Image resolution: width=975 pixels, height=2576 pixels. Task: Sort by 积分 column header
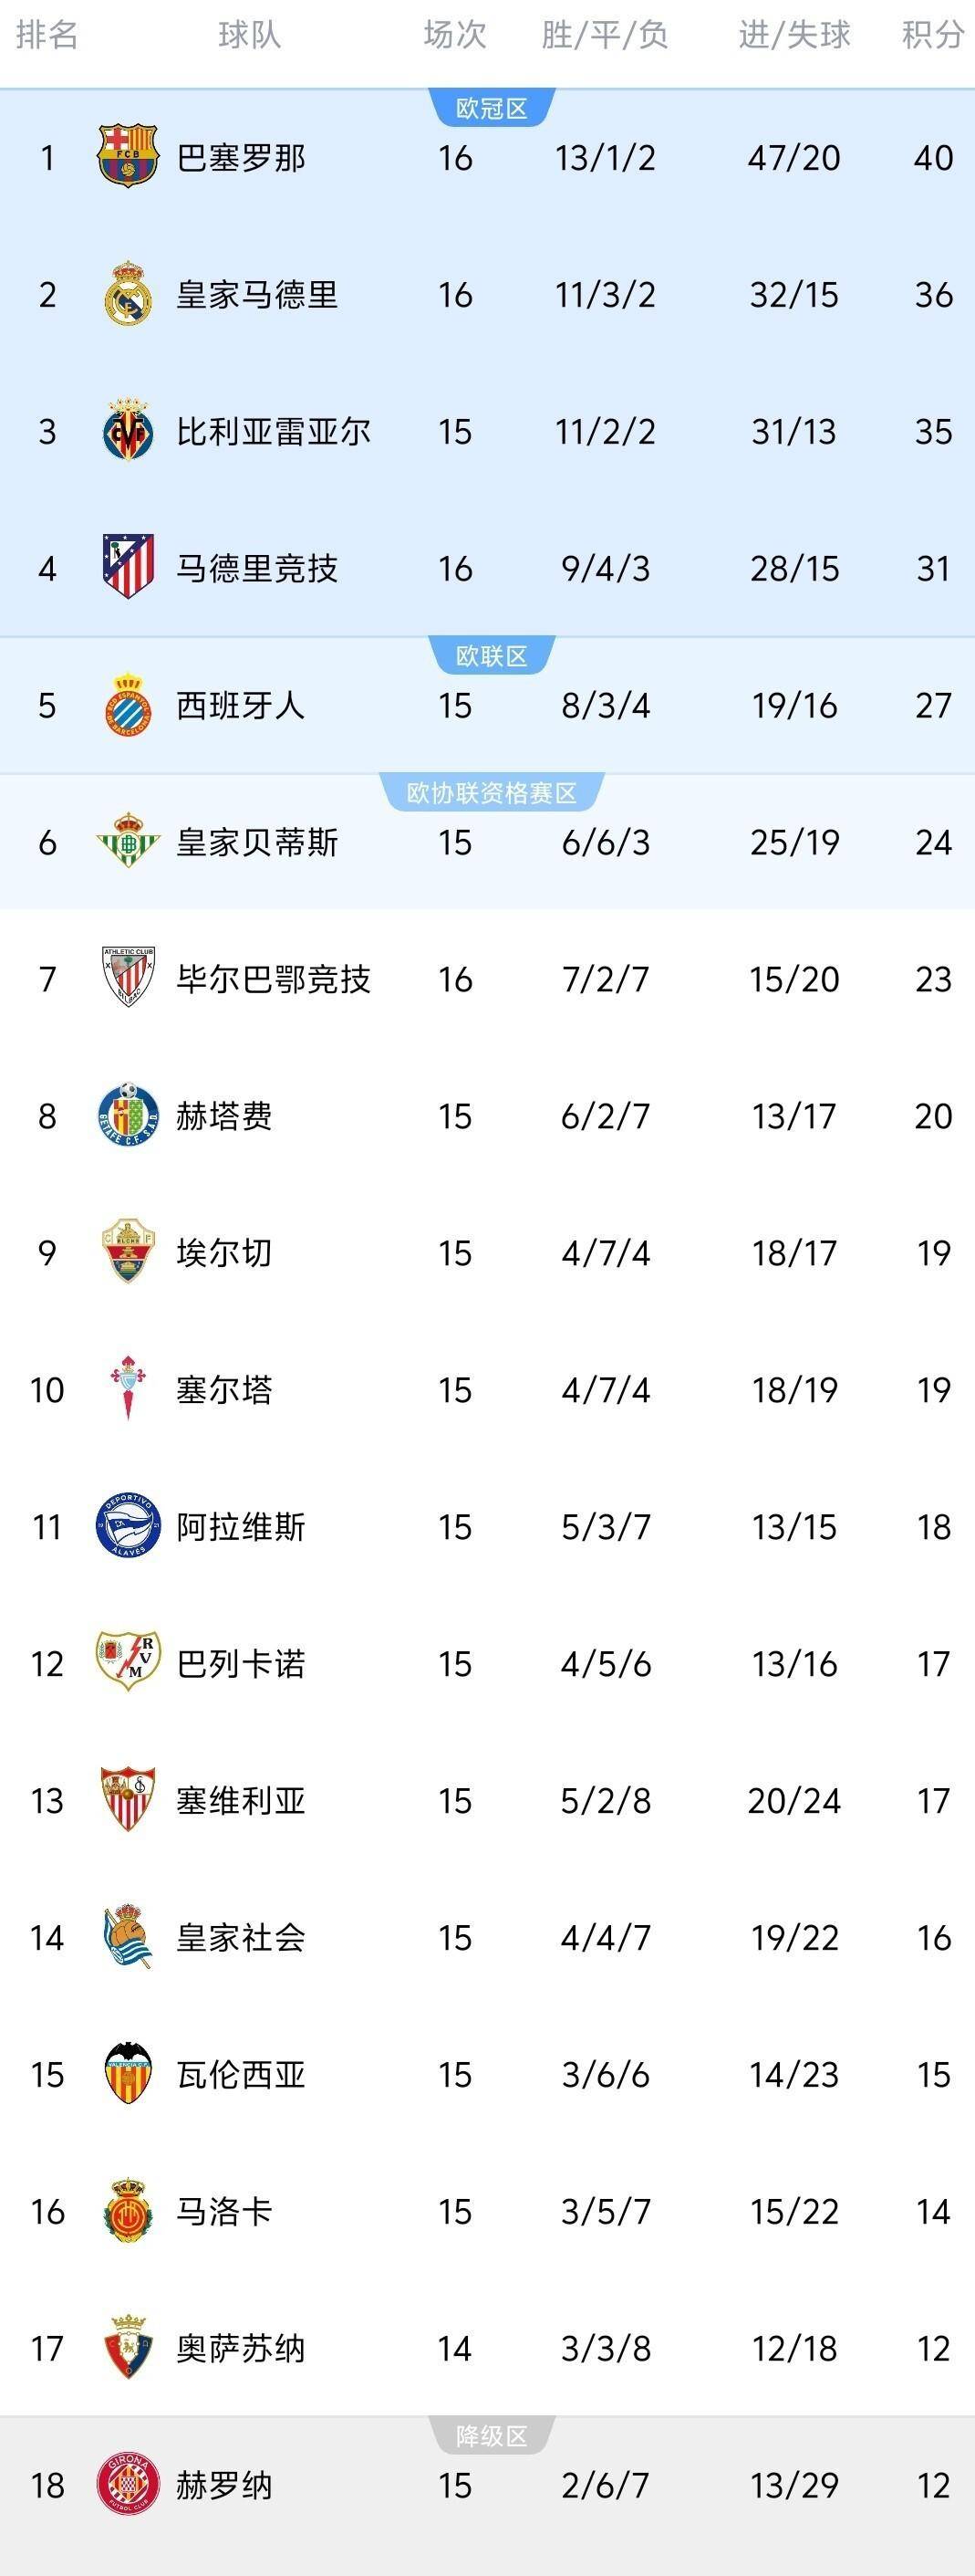click(932, 35)
